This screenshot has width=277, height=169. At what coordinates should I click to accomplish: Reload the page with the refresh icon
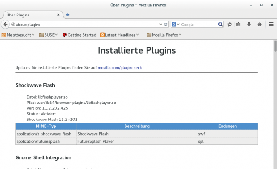tap(165, 25)
